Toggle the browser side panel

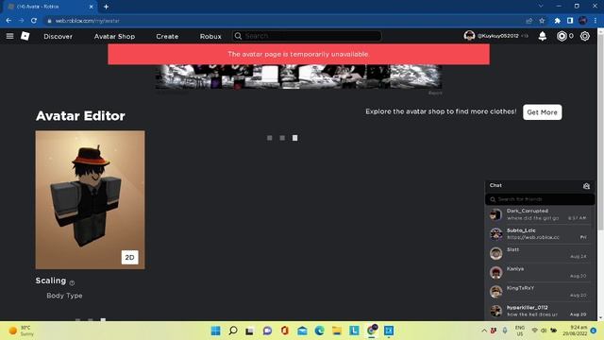coord(570,21)
